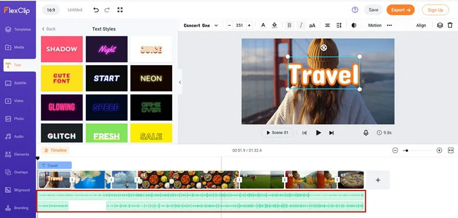Collapse the Text Styles side panel

click(180, 82)
